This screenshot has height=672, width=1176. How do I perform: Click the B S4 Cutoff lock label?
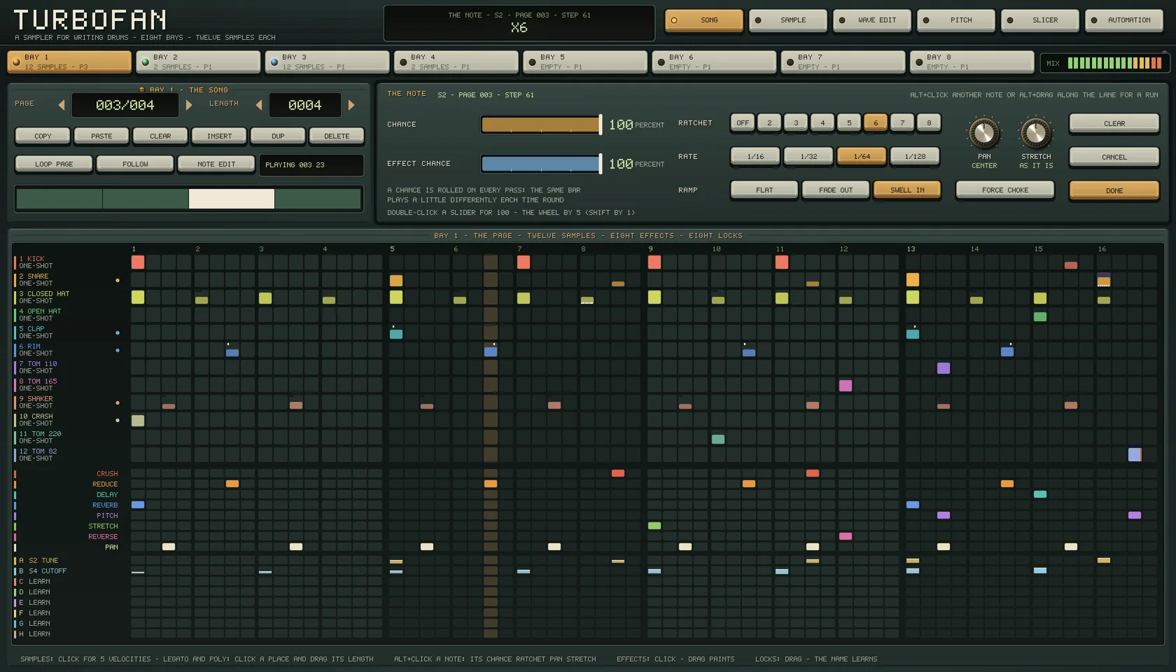(x=43, y=570)
